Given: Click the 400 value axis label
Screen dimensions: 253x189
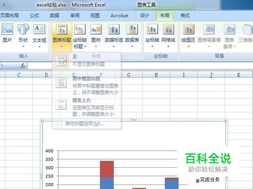Looking at the screenshot, I should coord(49,151).
